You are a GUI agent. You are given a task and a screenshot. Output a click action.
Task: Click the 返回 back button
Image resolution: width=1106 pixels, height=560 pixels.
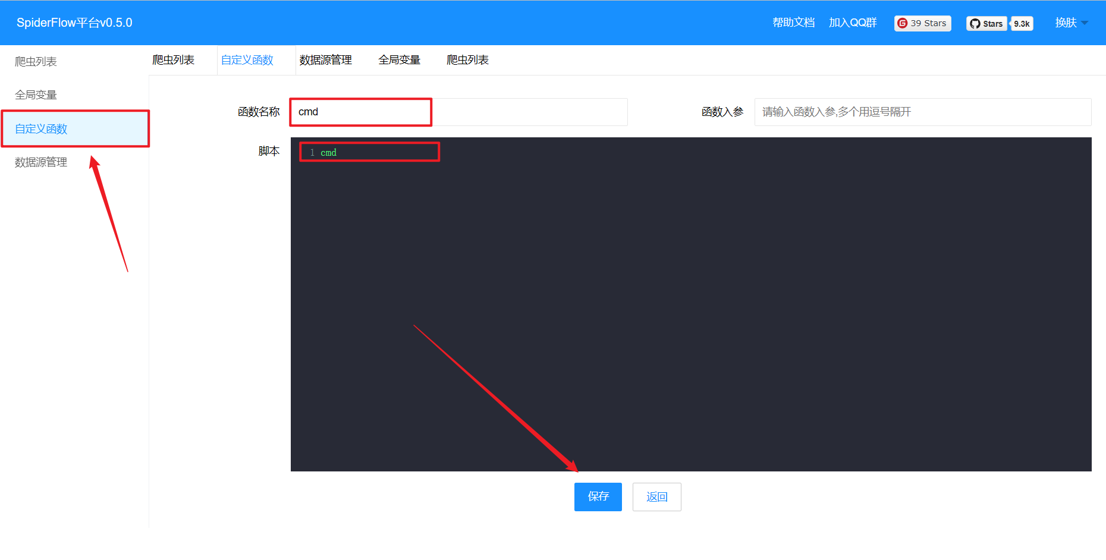(x=656, y=496)
